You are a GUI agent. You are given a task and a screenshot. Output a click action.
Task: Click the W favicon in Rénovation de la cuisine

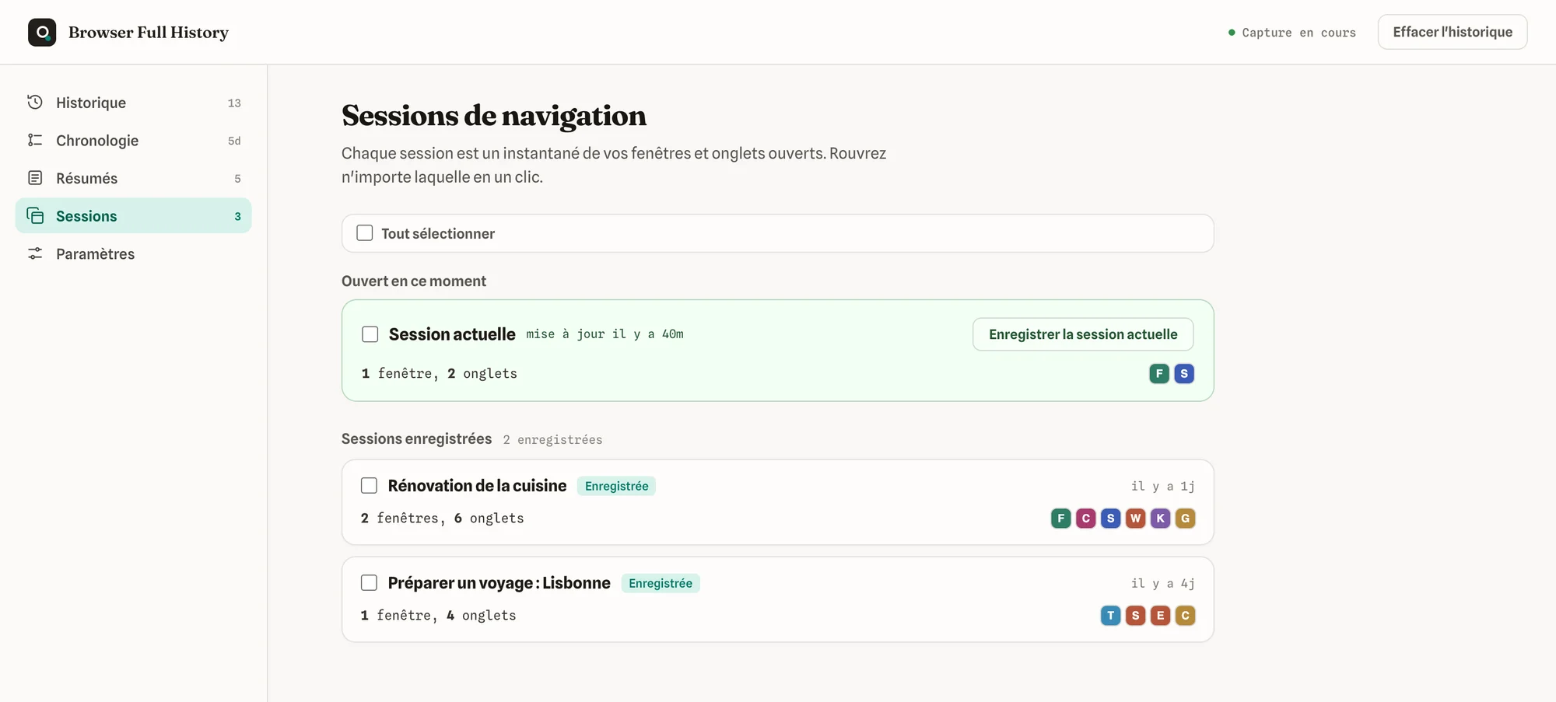point(1136,519)
